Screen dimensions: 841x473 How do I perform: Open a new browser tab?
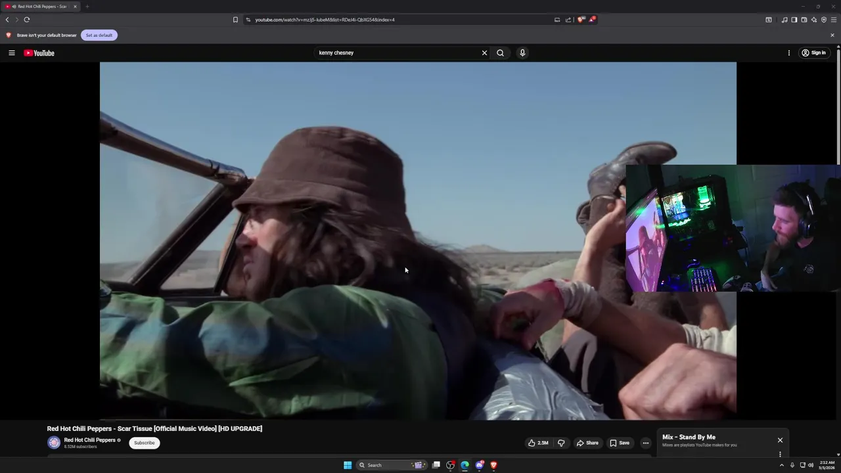point(87,7)
